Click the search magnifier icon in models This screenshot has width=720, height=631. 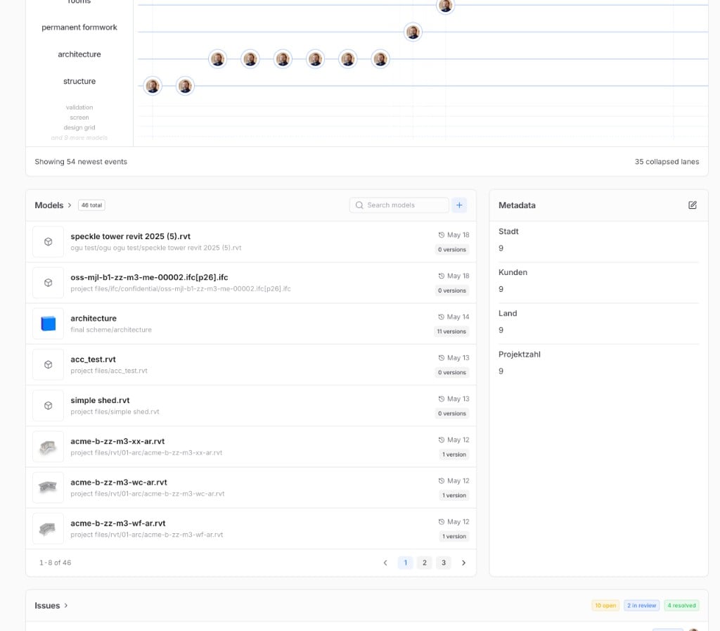pos(359,205)
